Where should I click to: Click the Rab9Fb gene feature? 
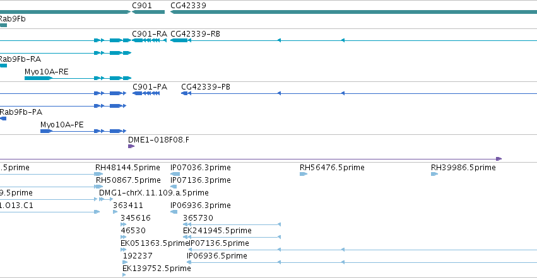(x=3, y=25)
